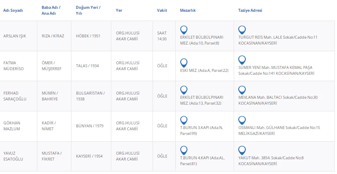Click cemetery map pin for Arslan Işık
This screenshot has width=337, height=174.
pyautogui.click(x=183, y=30)
